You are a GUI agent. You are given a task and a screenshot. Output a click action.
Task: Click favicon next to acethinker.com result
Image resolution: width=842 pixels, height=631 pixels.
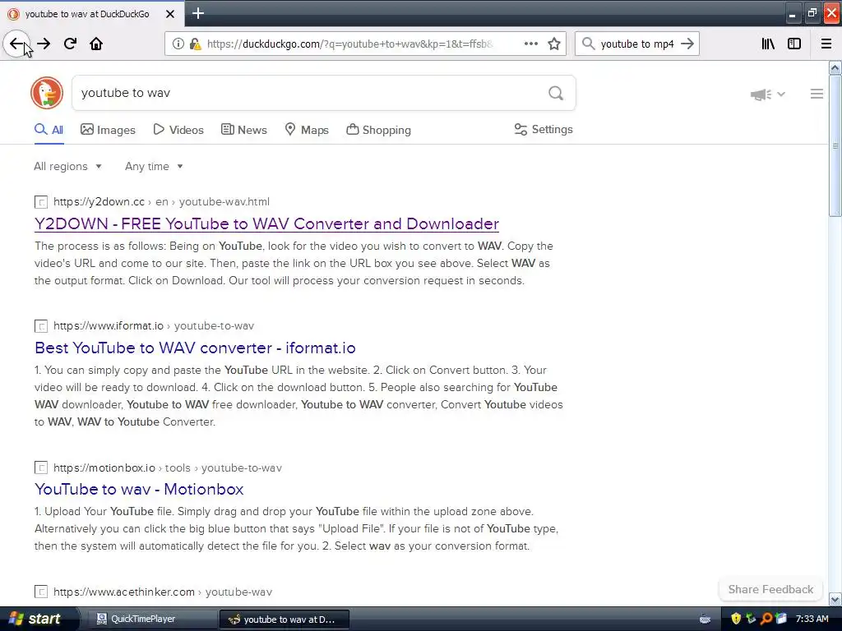41,592
